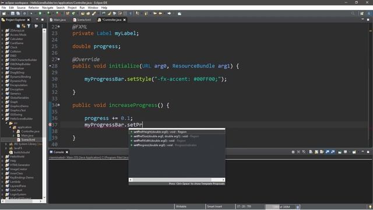Viewport: 373px width, 210px height.
Task: Close the Console view tab
Action: pos(67,152)
